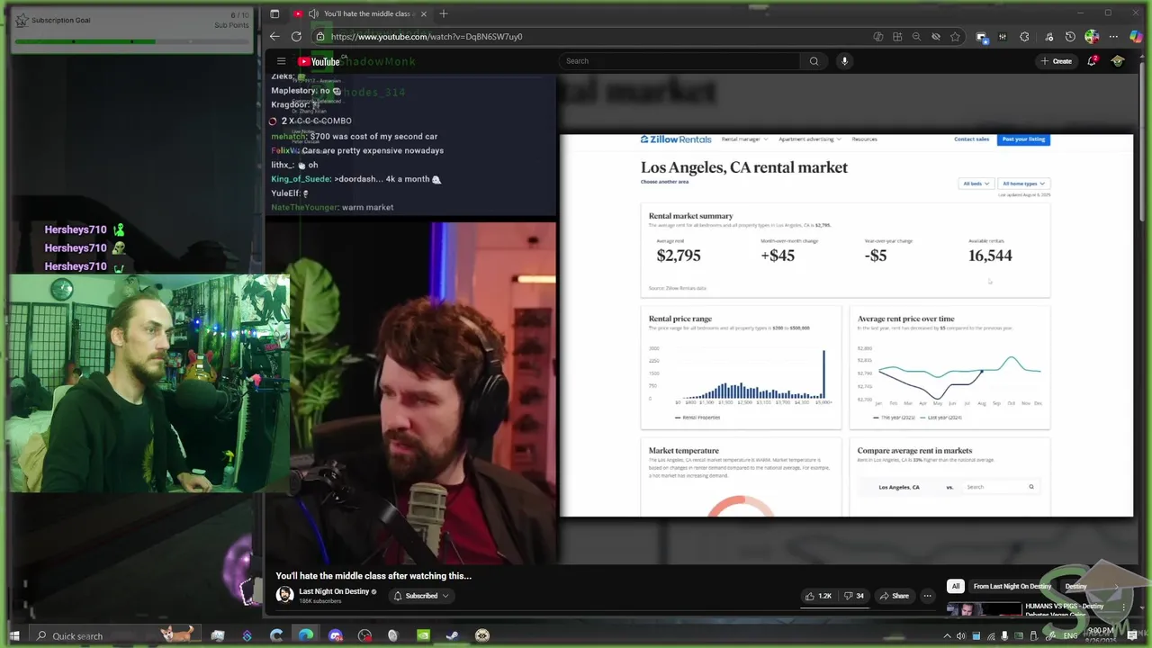Mute tab via the speaker icon on tab
The height and width of the screenshot is (648, 1152).
tap(312, 13)
